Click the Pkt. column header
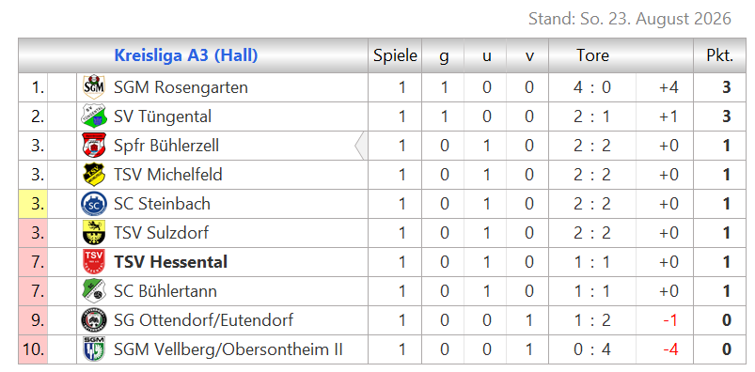The width and height of the screenshot is (755, 372). click(720, 55)
